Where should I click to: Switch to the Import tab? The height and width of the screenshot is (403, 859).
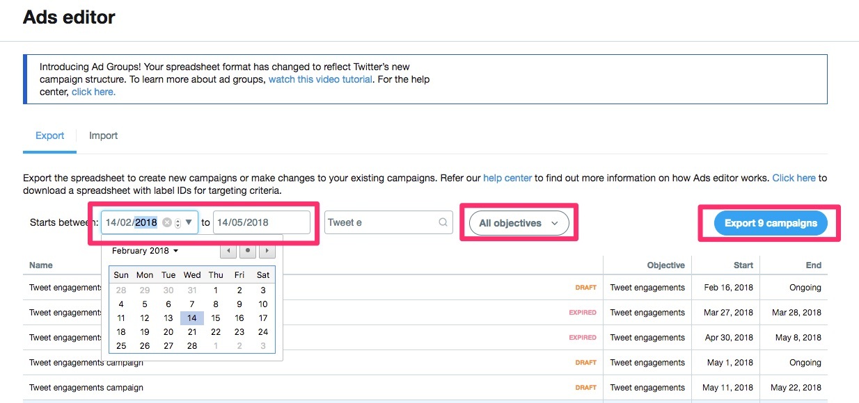[x=103, y=135]
